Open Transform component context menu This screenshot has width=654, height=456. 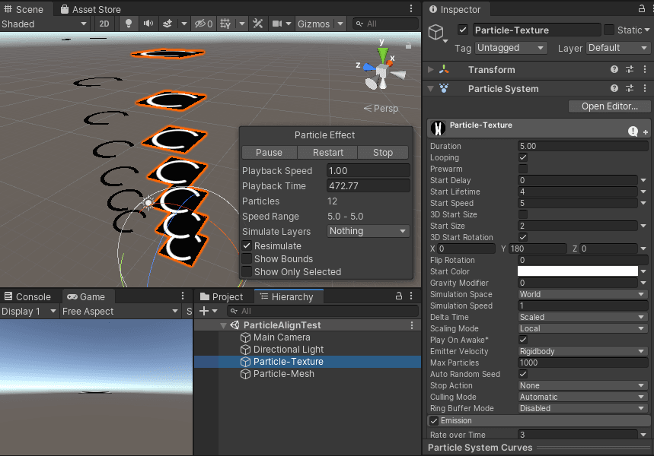pos(645,70)
